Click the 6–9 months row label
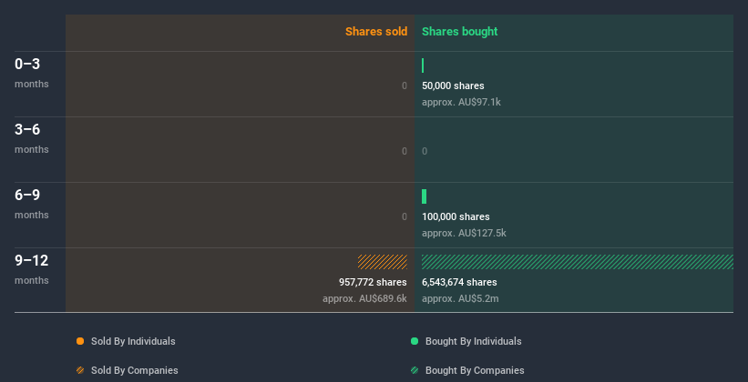748x382 pixels. coord(32,204)
